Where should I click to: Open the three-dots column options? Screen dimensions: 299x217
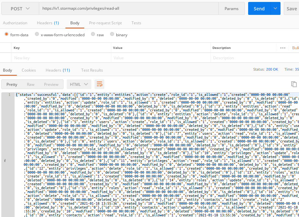pos(282,48)
